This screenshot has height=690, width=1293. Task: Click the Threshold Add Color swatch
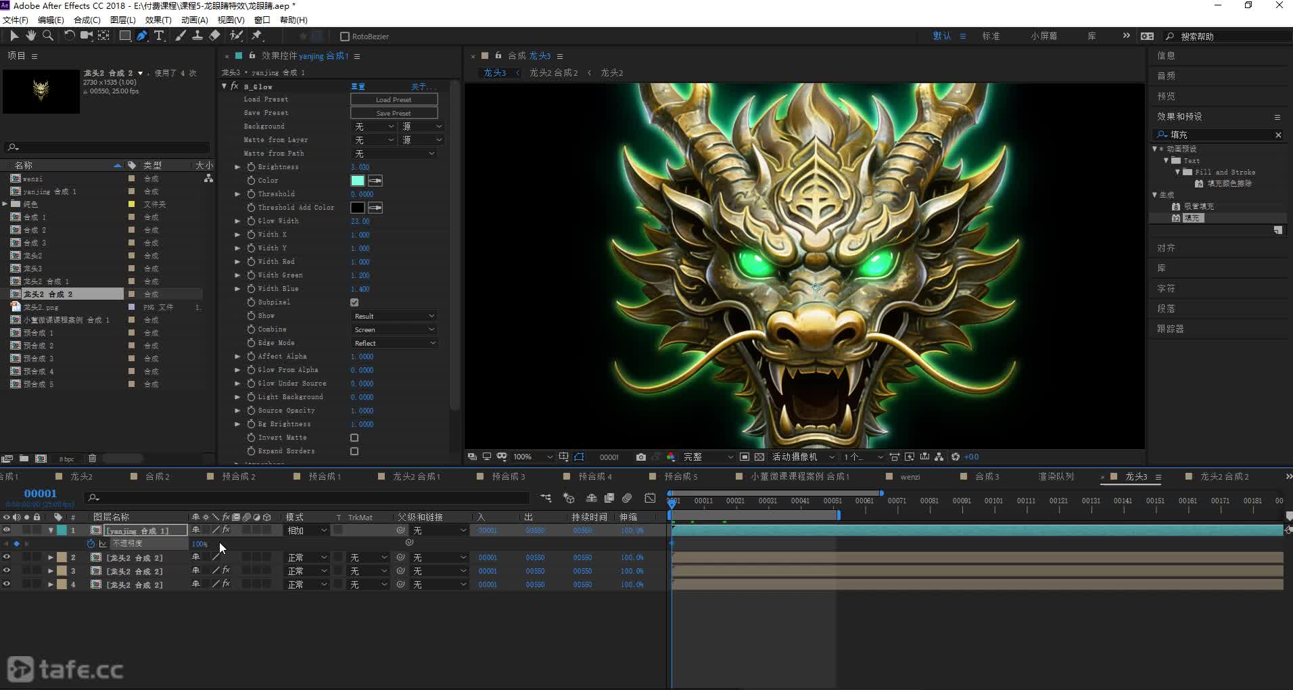click(x=358, y=208)
